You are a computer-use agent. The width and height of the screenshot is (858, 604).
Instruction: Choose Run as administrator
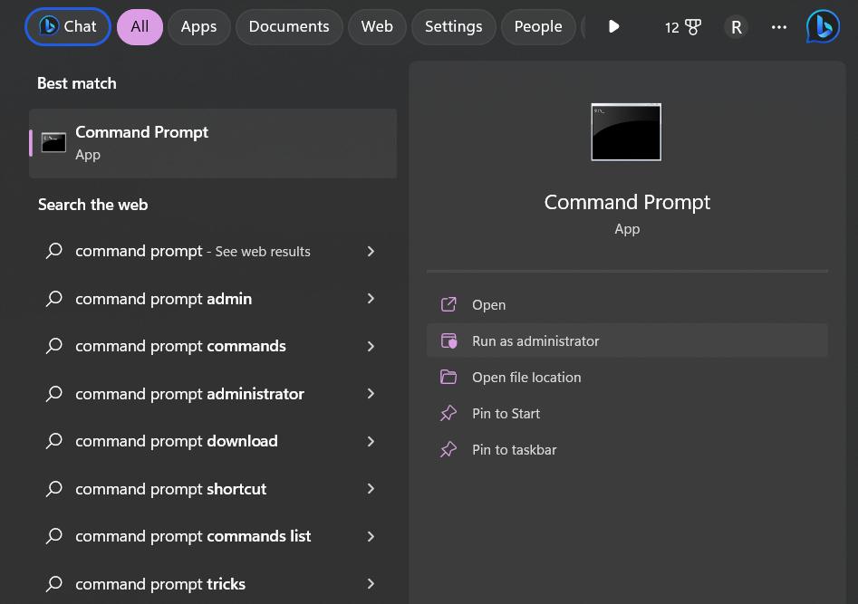point(627,340)
